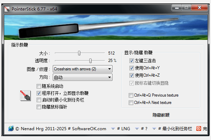Open the Nenad Hrg SoftwareOK.com link

[61, 128]
